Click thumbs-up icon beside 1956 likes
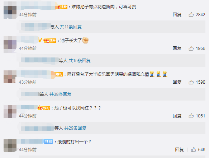The width and height of the screenshot is (209, 158). pos(191,48)
